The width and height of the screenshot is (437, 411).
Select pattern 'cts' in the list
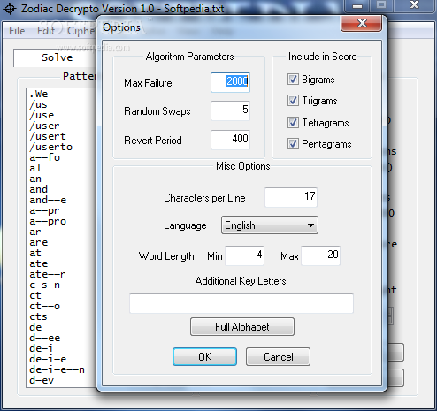click(38, 316)
